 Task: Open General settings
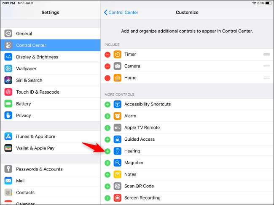click(x=24, y=34)
